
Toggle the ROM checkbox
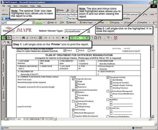pyautogui.click(x=76, y=82)
